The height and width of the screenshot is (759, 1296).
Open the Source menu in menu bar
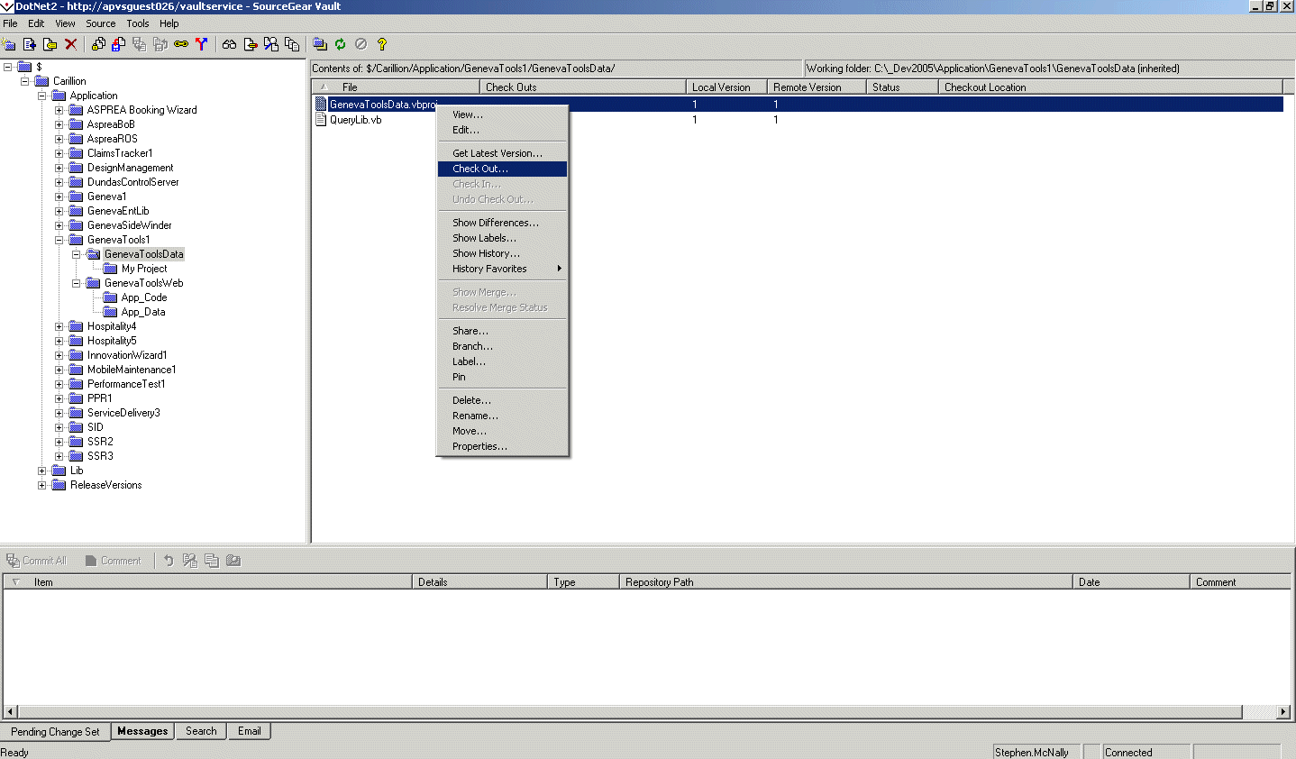[x=101, y=23]
